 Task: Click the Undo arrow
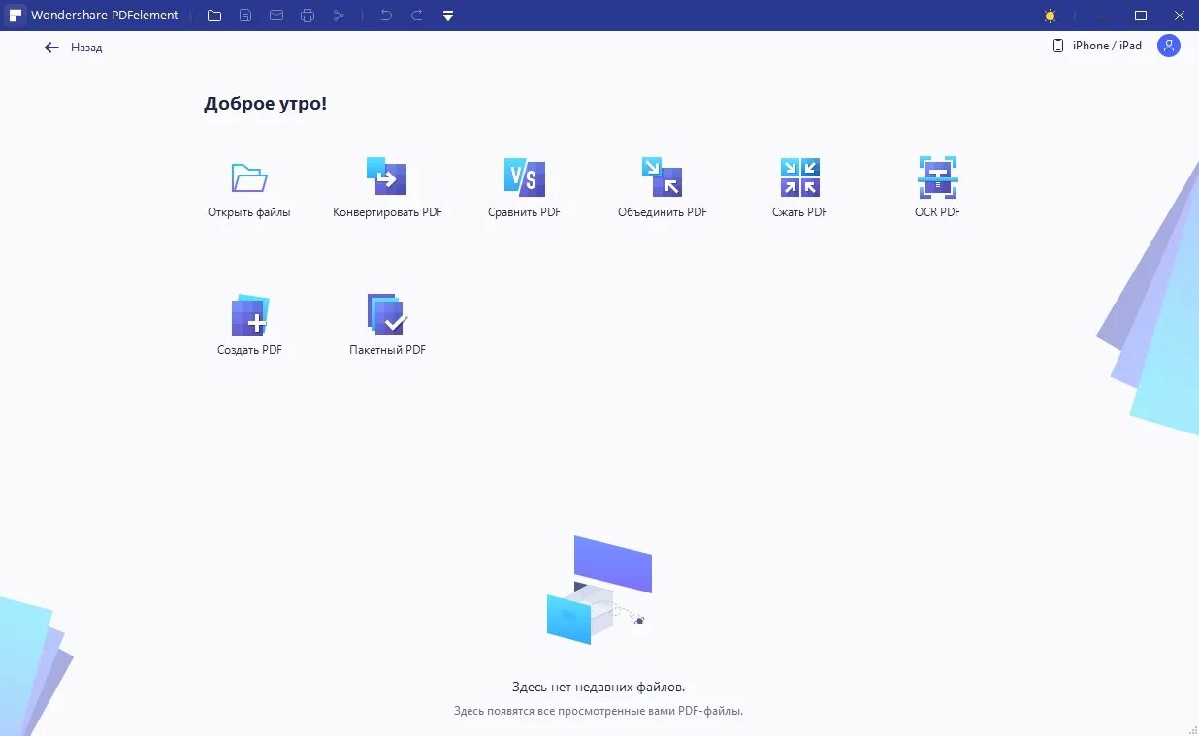385,15
